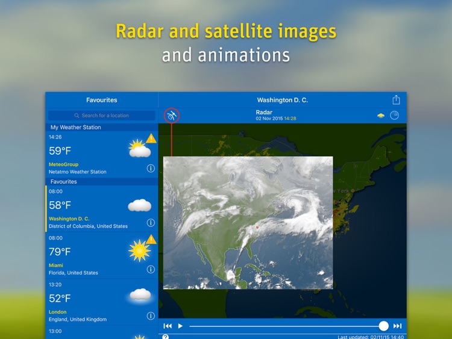
Task: Click the Favourites panel title
Action: (x=102, y=100)
